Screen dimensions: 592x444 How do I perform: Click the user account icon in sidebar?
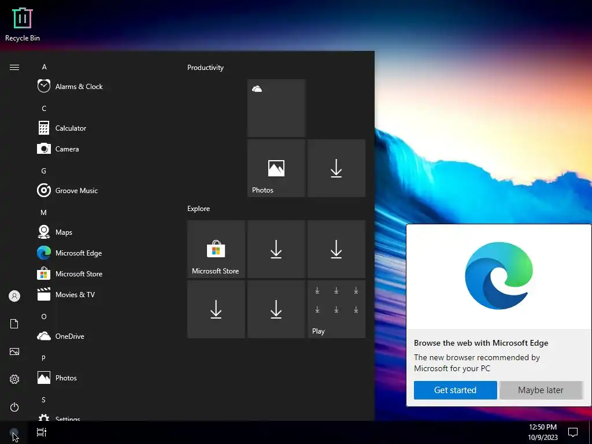tap(14, 296)
